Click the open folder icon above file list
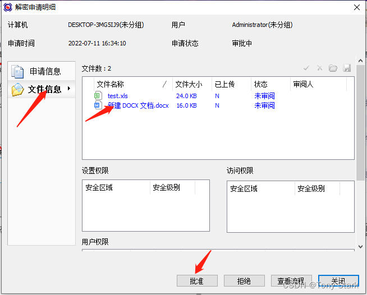The image size is (367, 295). 333,68
